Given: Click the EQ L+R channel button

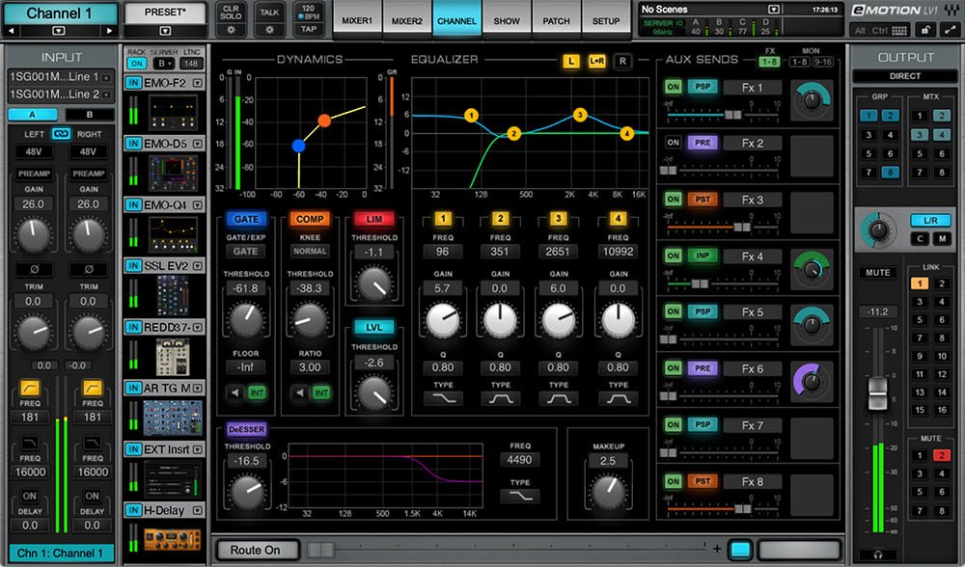Looking at the screenshot, I should pos(596,61).
